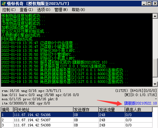Click log line 炼制物品信息加载成功
Image resolution: width=158 pixels, height=128 pixels.
(23, 16)
